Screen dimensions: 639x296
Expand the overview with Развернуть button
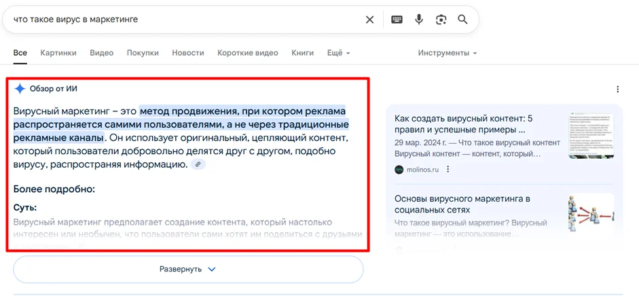(188, 269)
